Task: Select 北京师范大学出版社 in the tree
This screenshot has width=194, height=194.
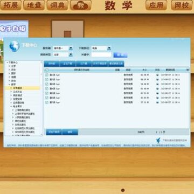Action: tap(25, 128)
